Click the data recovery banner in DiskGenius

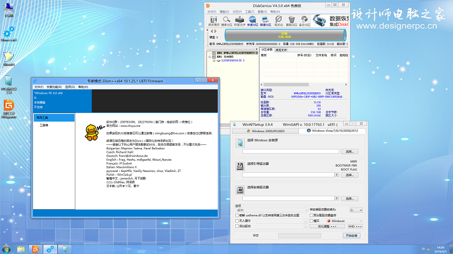(330, 21)
